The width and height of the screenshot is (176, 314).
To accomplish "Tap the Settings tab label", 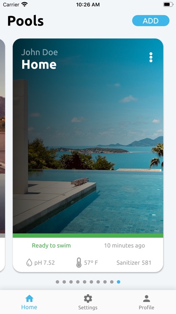I will pos(88,307).
